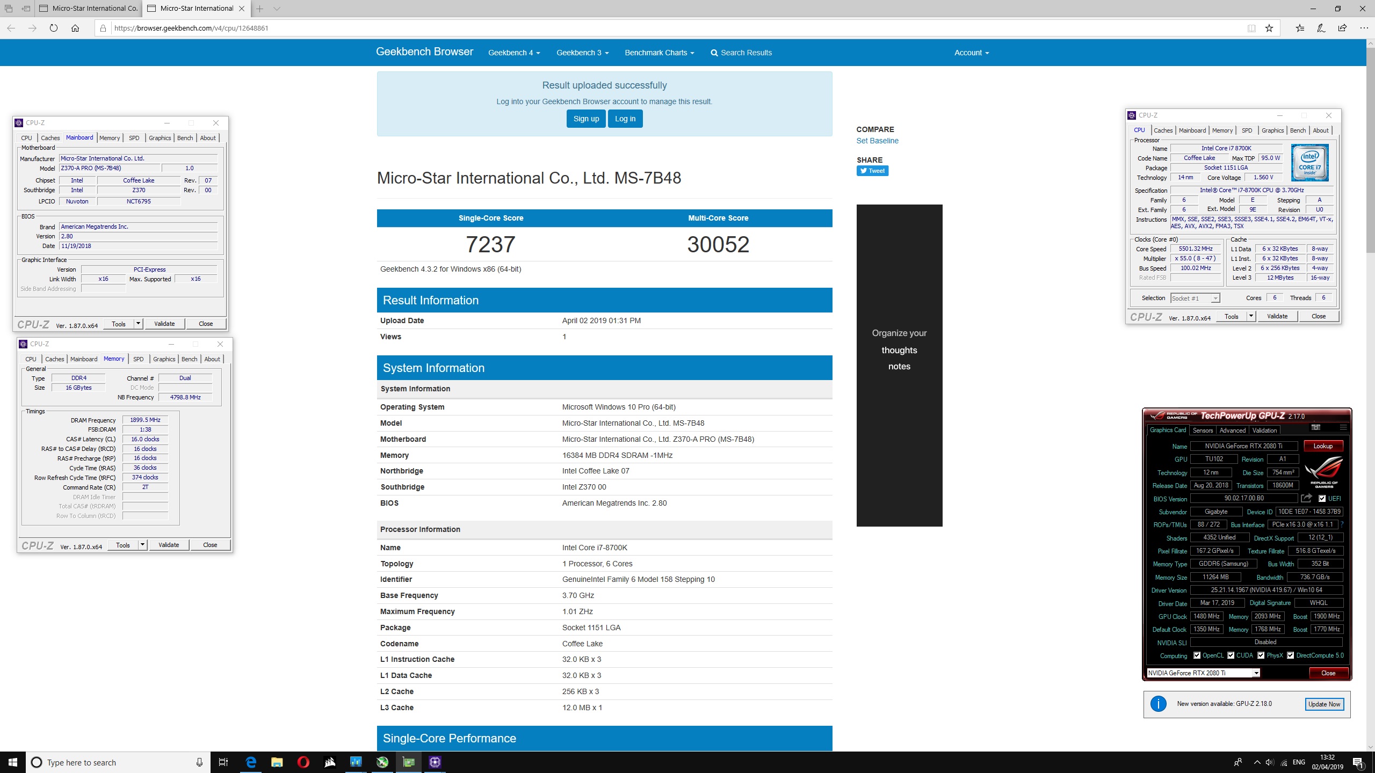This screenshot has width=1375, height=773.
Task: Click the page vertical scrollbar thumb
Action: coord(1371,150)
